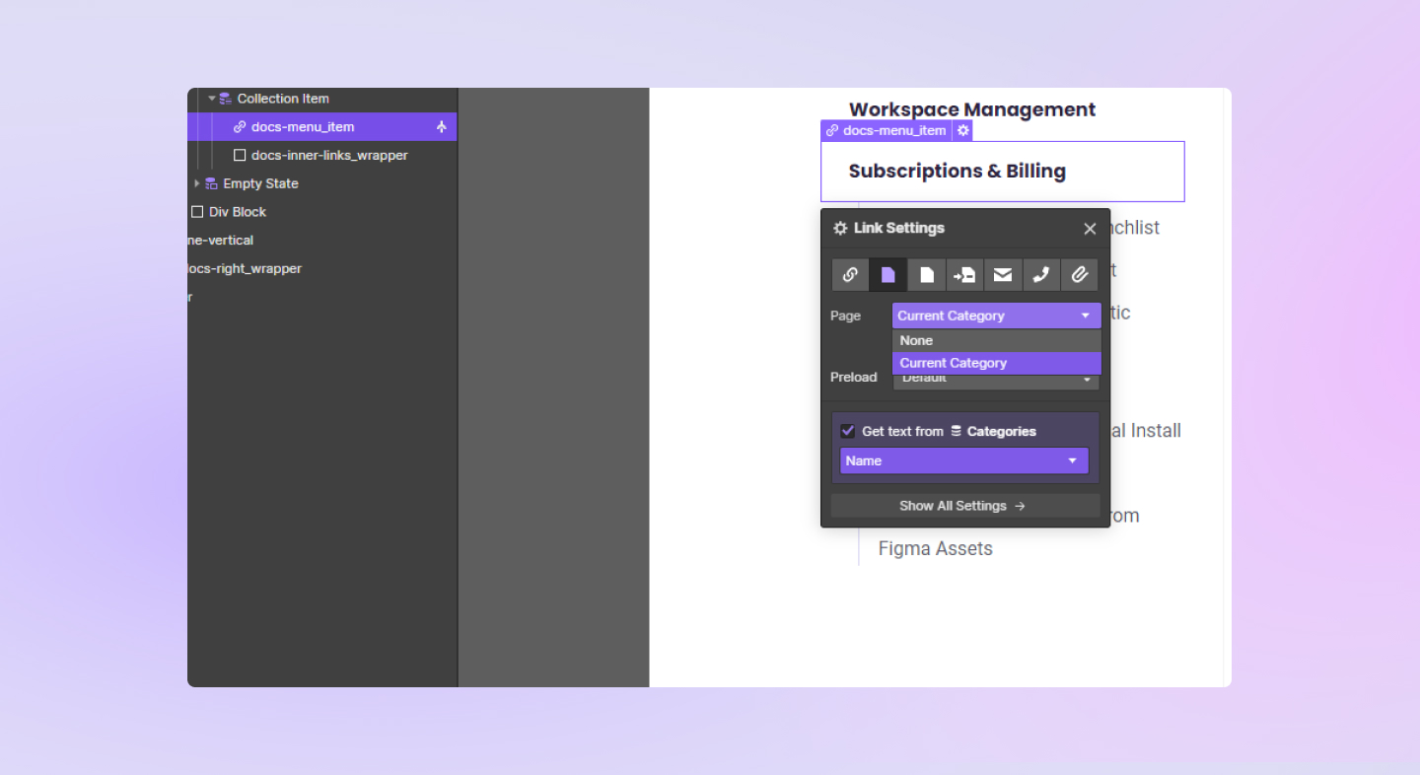Select the URL link type icon
The image size is (1420, 775).
tap(850, 274)
